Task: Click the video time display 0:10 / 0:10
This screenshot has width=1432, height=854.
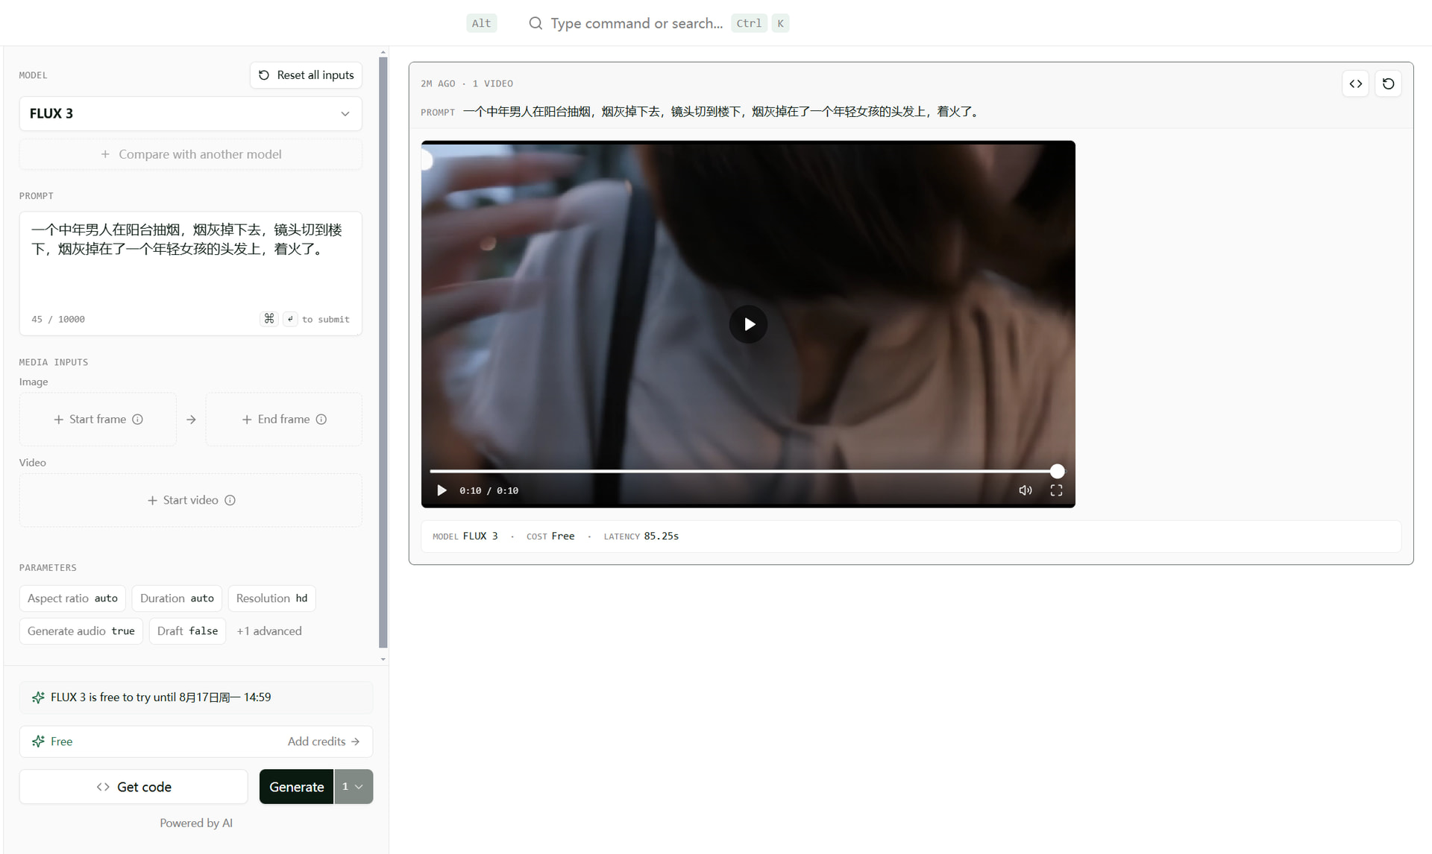Action: [489, 490]
